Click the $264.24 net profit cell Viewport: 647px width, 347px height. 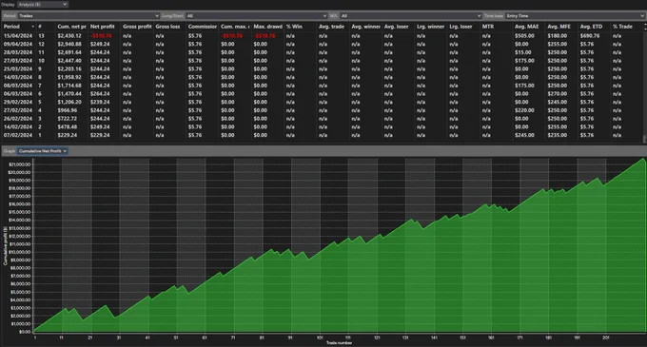coord(100,93)
